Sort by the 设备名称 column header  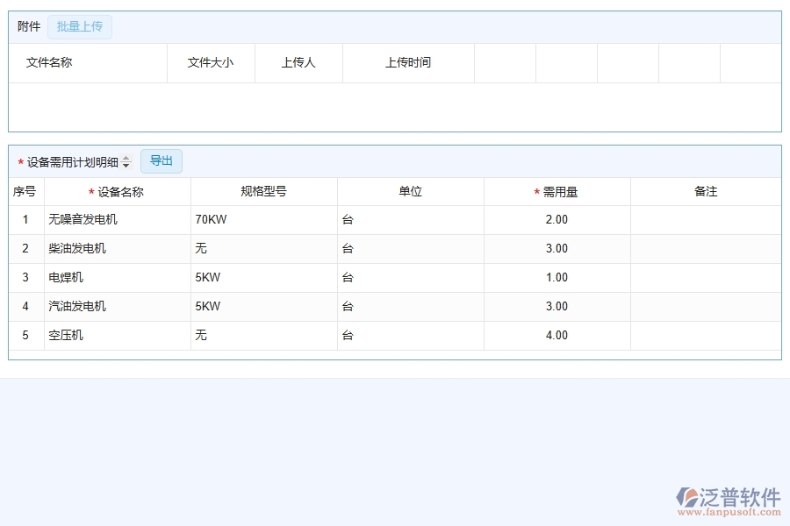[x=118, y=191]
